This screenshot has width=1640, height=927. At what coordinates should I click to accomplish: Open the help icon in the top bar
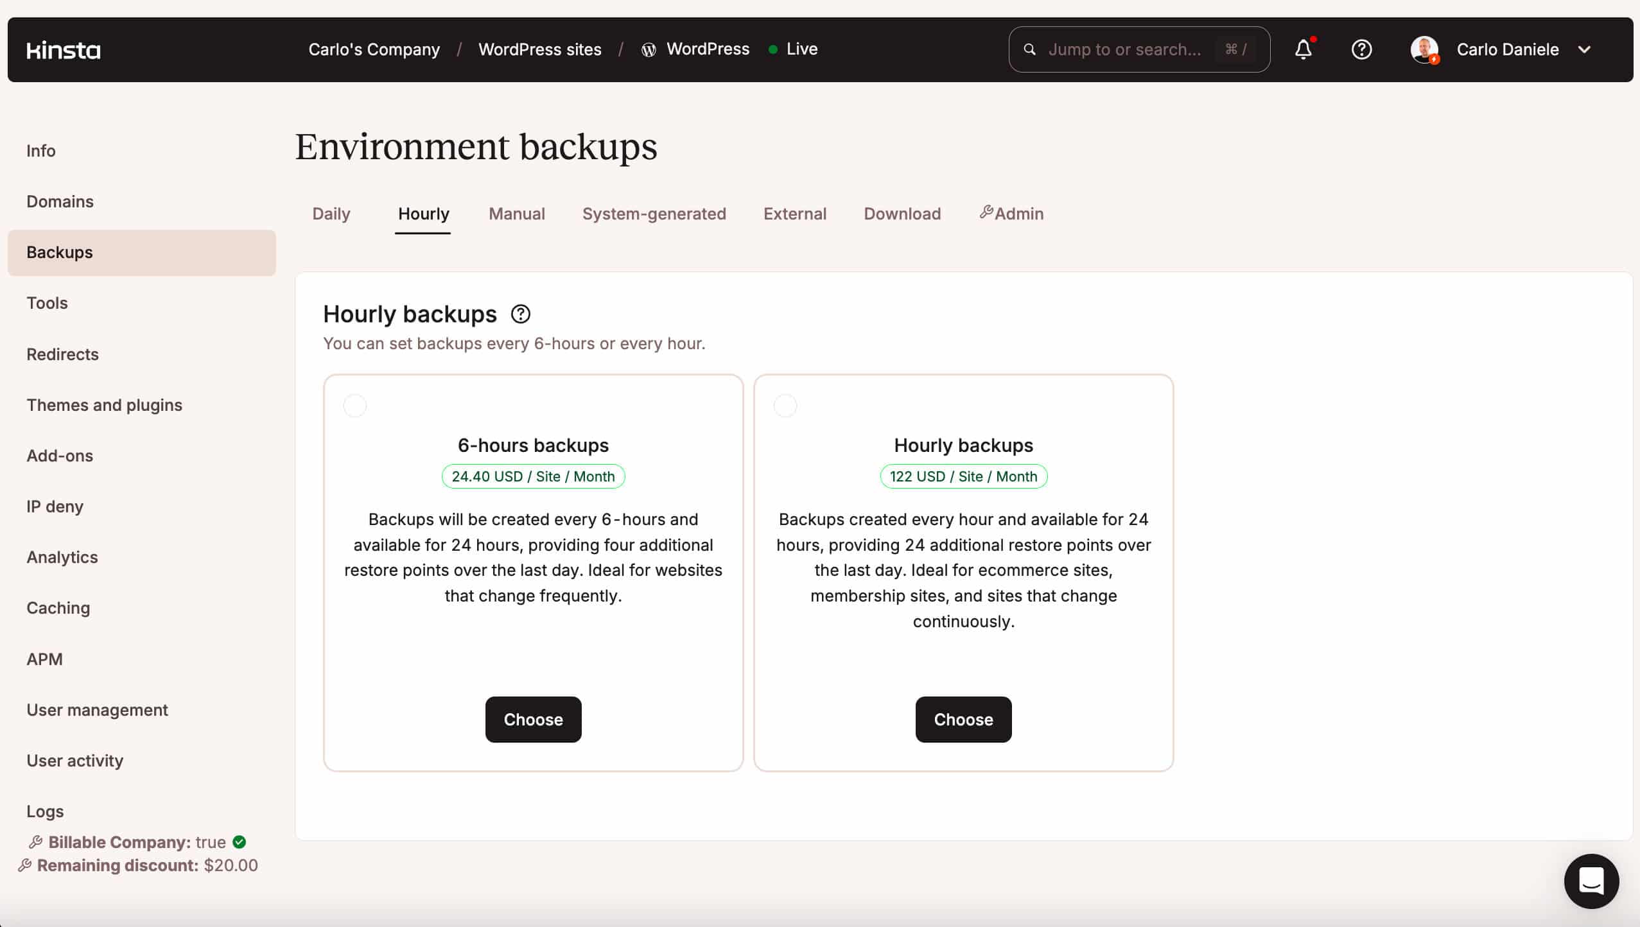click(x=1361, y=49)
